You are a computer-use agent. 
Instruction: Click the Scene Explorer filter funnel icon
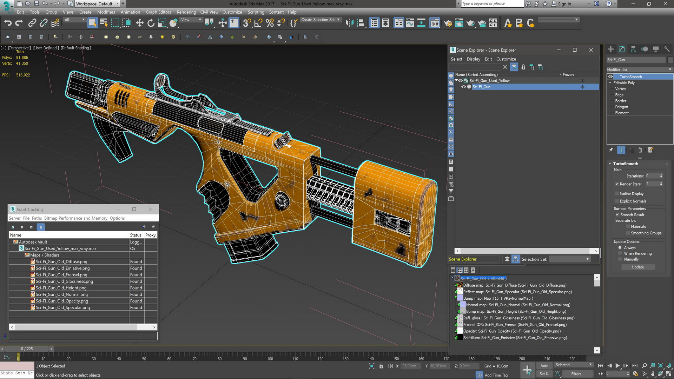point(514,67)
